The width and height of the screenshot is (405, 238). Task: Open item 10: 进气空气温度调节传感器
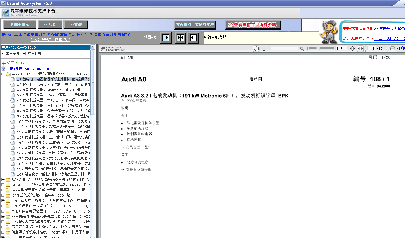coord(53,121)
